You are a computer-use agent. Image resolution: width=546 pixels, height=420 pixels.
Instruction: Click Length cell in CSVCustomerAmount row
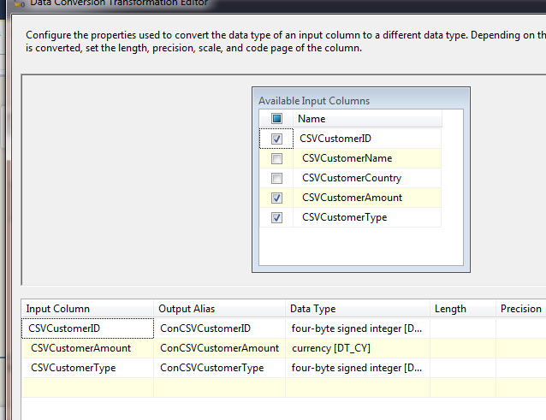463,348
